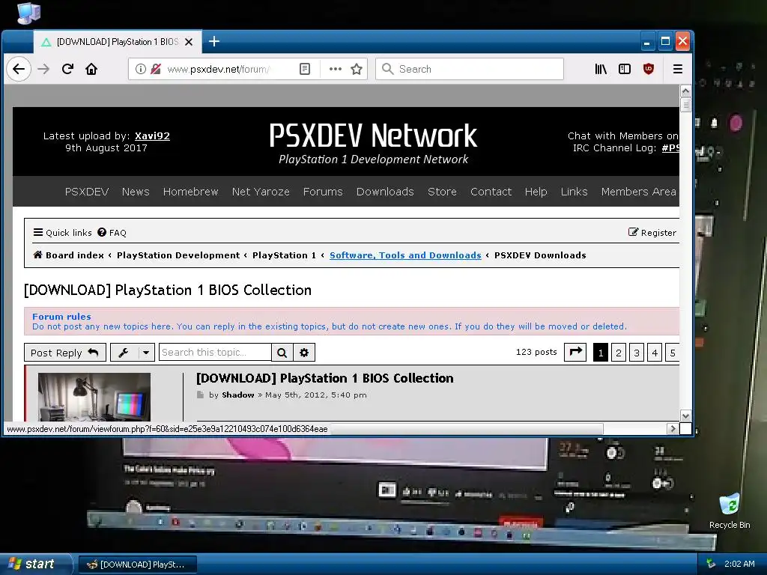
Task: Click horizontal scrollbar right arrow
Action: coord(673,429)
